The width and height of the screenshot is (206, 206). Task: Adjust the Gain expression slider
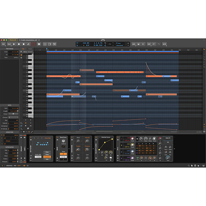pyautogui.click(x=13, y=150)
